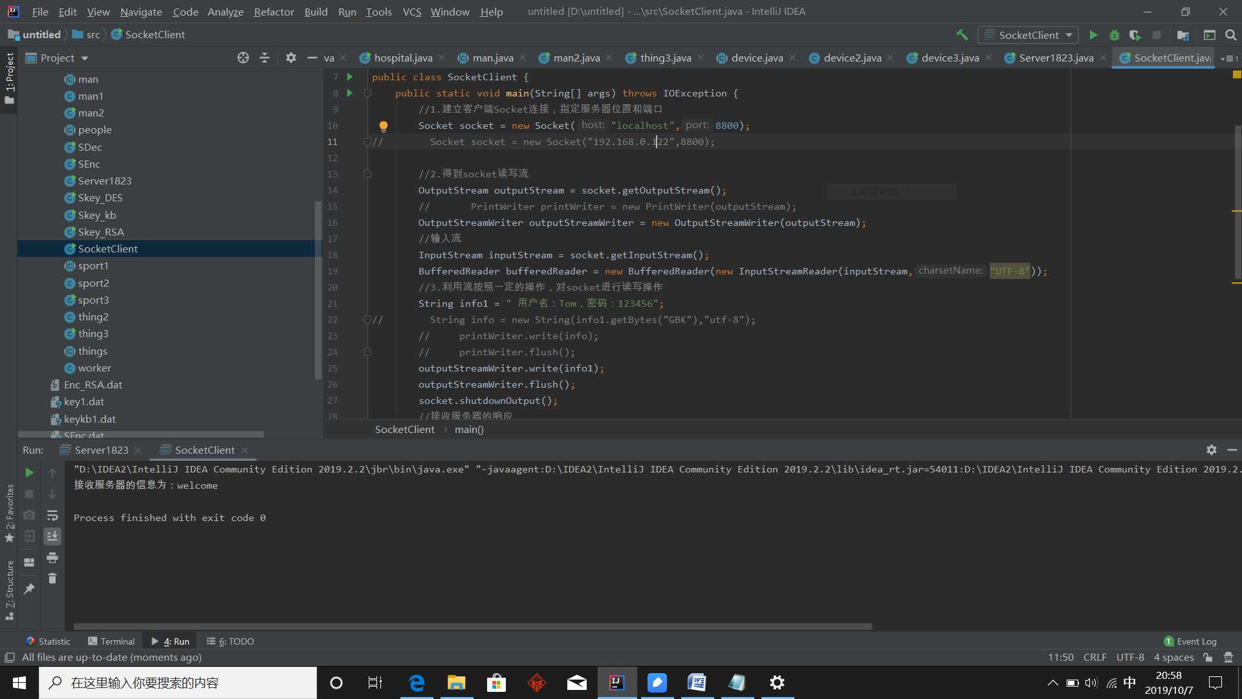Click Windows search box on taskbar
This screenshot has height=699, width=1242.
point(178,683)
